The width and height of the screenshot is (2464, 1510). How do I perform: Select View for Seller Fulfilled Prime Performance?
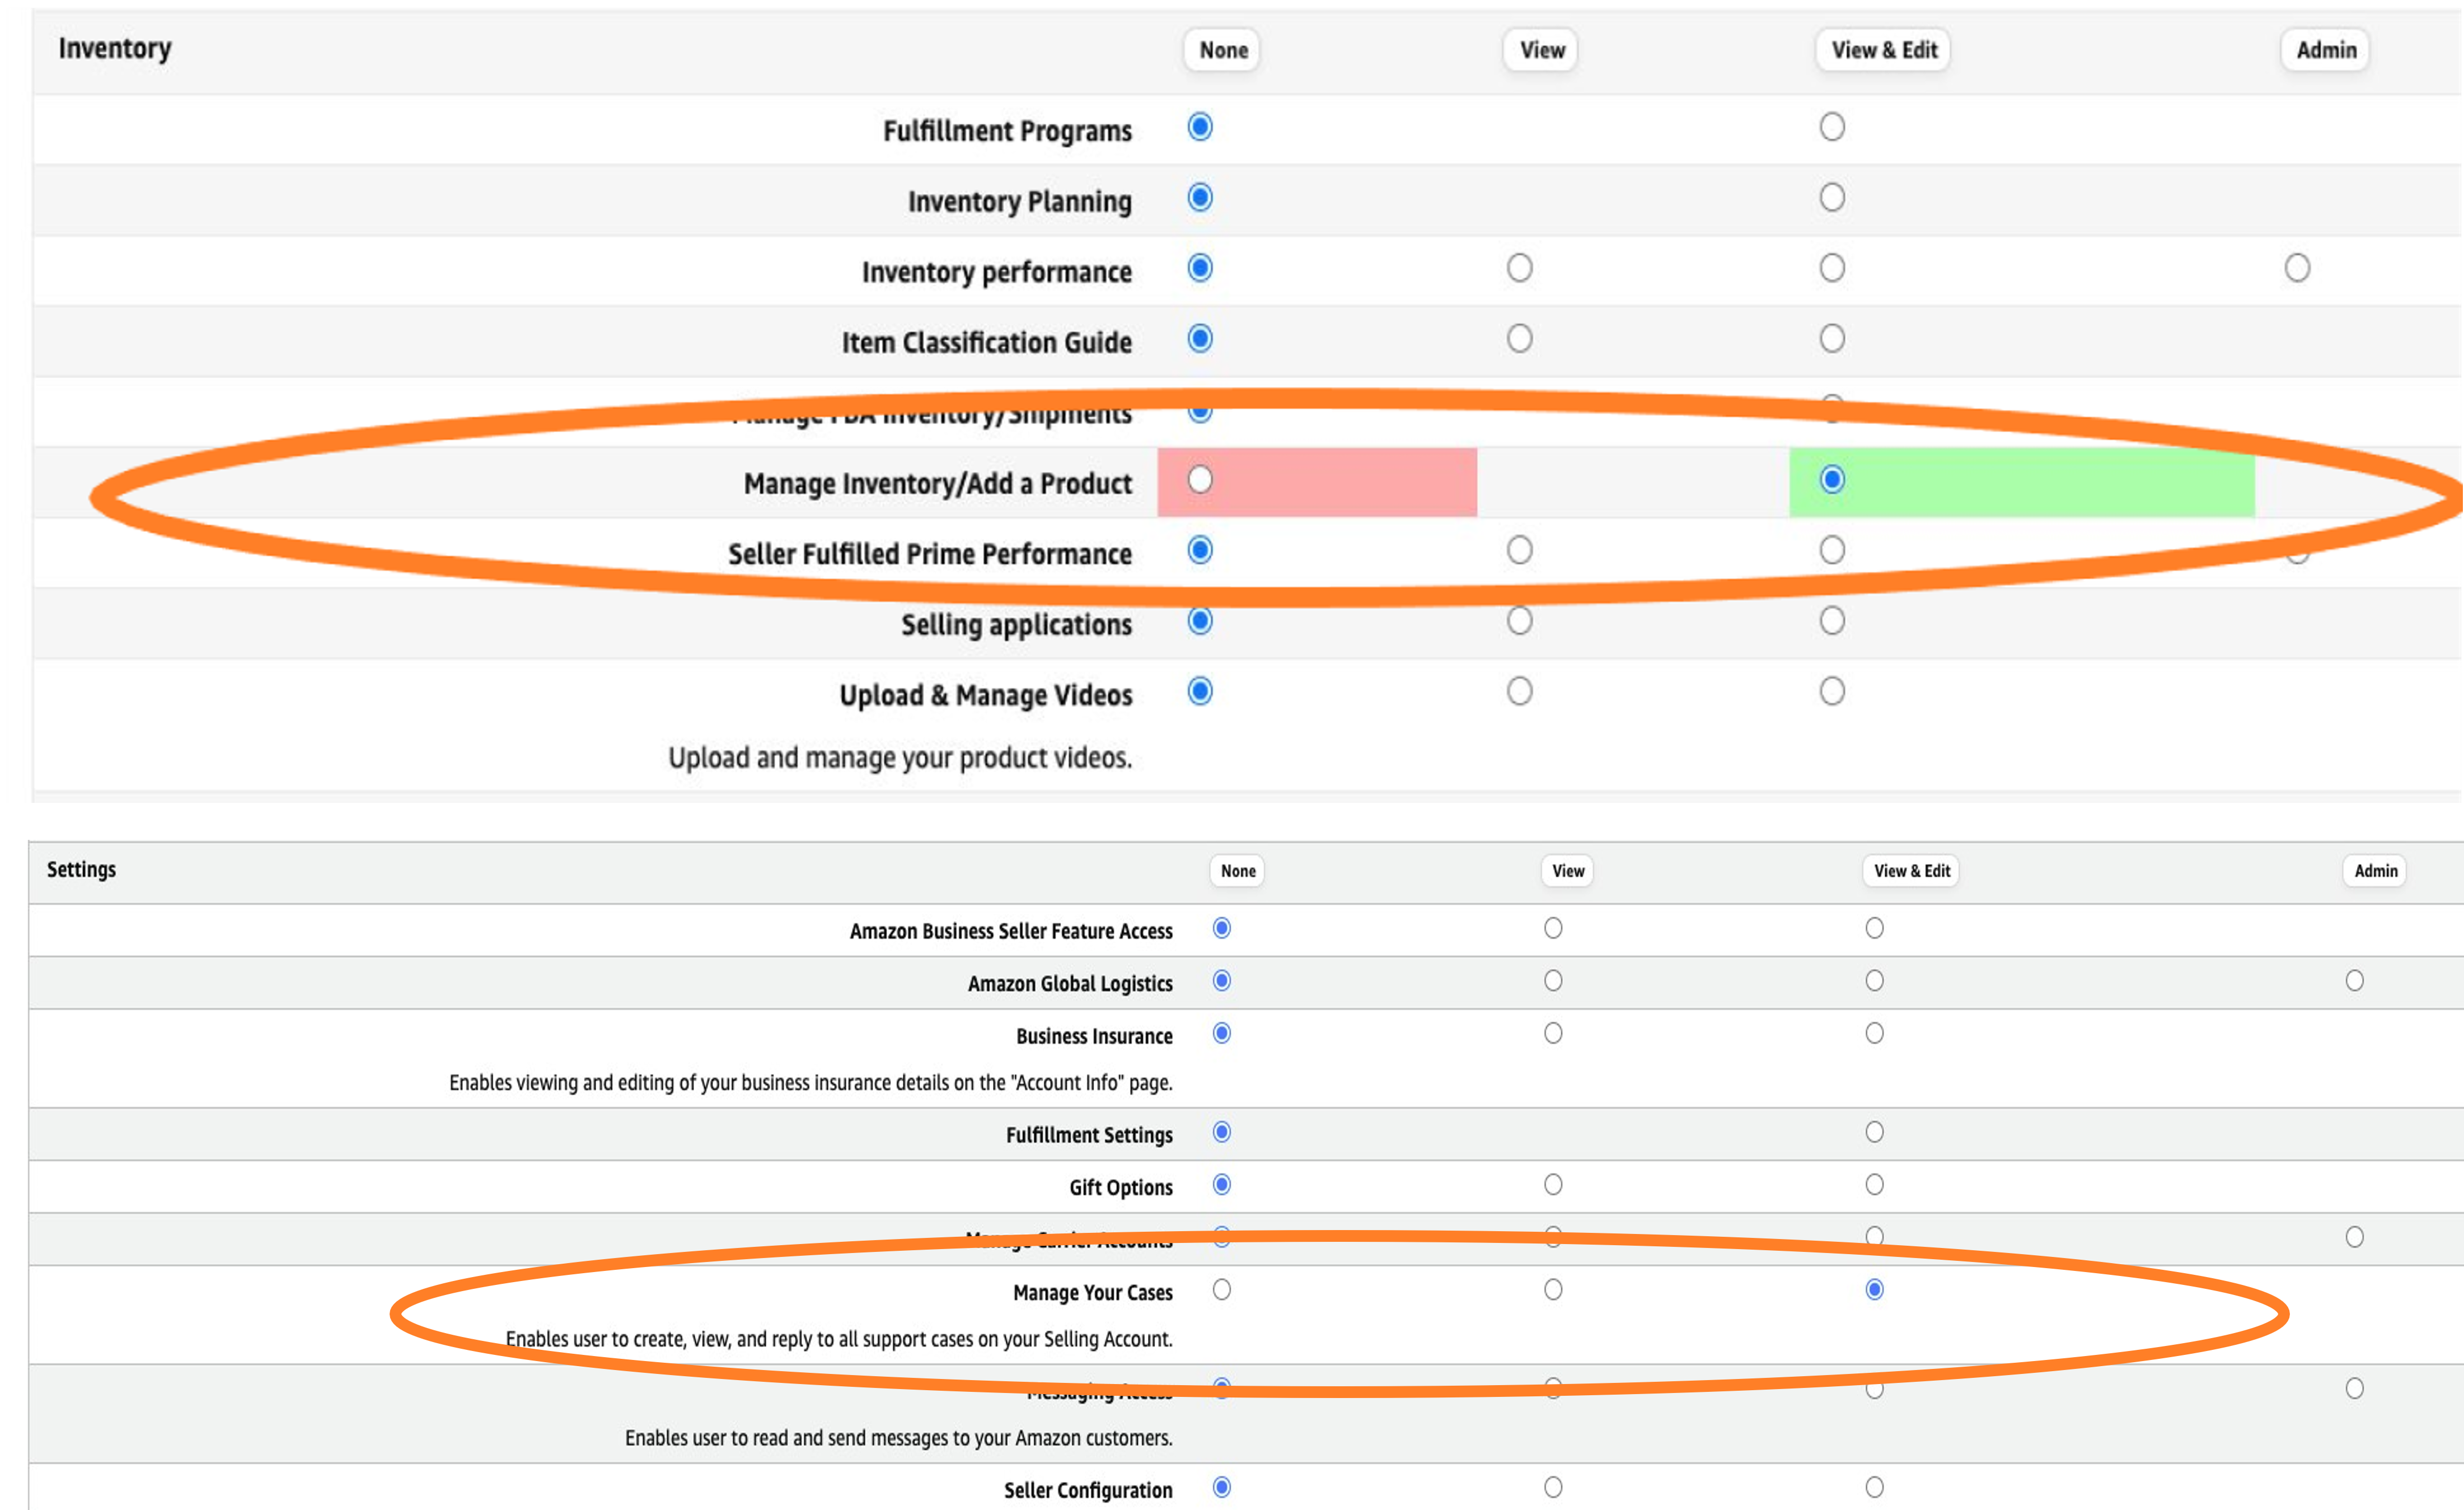coord(1519,549)
